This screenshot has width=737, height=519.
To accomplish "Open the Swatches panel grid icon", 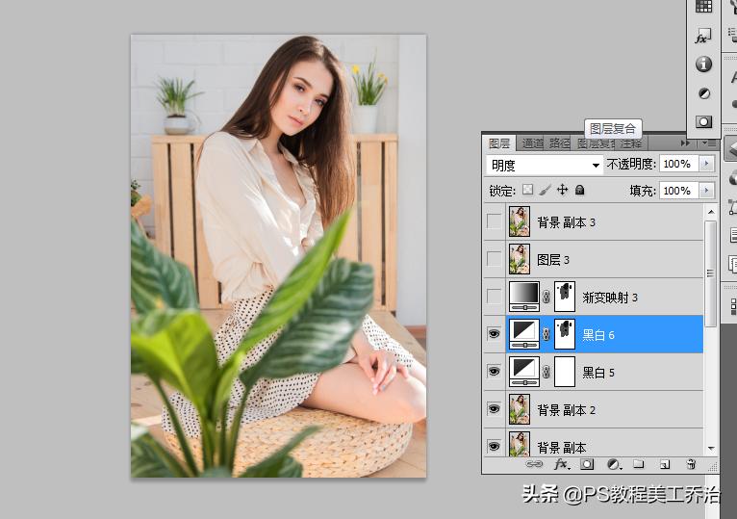I will tap(703, 7).
